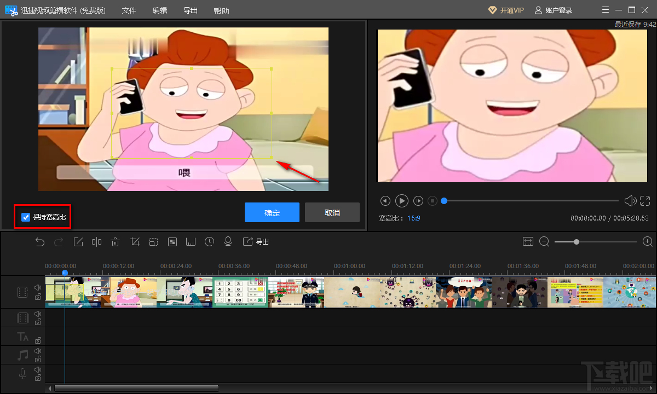Click the 确定 button to confirm crop
Screen dimensions: 657x394
(272, 213)
